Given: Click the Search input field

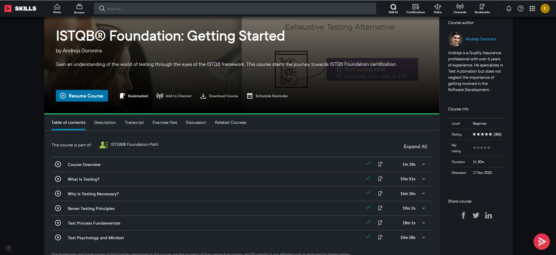Looking at the screenshot, I should [235, 8].
